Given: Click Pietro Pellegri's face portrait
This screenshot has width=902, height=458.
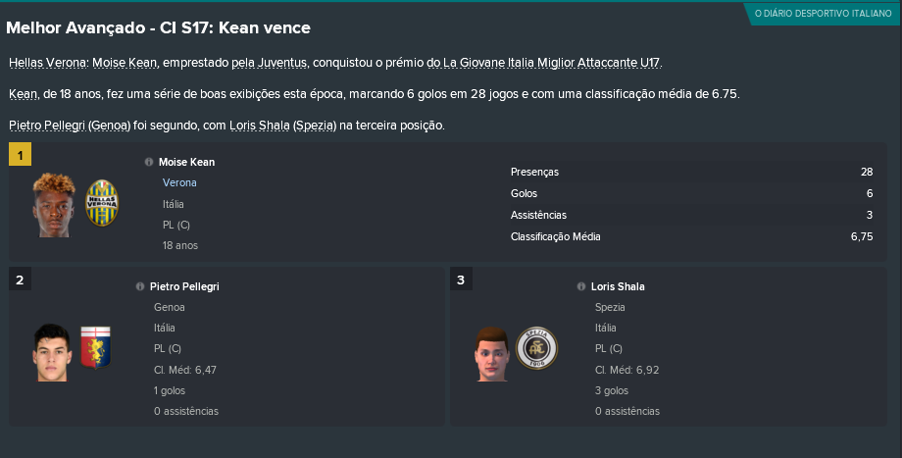Looking at the screenshot, I should coord(52,352).
